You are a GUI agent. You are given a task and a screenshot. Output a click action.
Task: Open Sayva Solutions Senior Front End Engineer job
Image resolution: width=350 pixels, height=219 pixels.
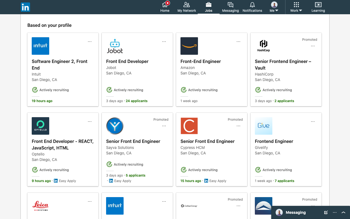tap(133, 141)
